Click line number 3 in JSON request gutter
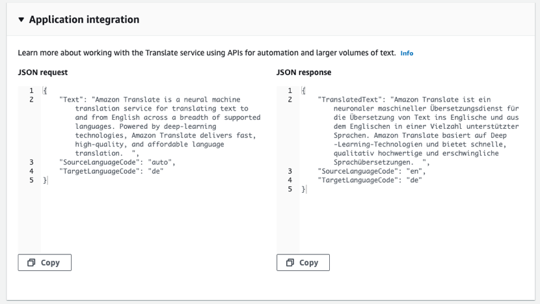Screen dimensions: 540x304 coord(31,162)
